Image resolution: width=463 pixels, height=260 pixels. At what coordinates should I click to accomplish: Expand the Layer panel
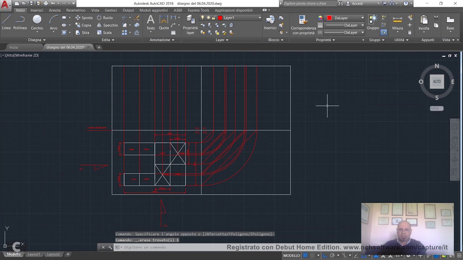tap(222, 40)
